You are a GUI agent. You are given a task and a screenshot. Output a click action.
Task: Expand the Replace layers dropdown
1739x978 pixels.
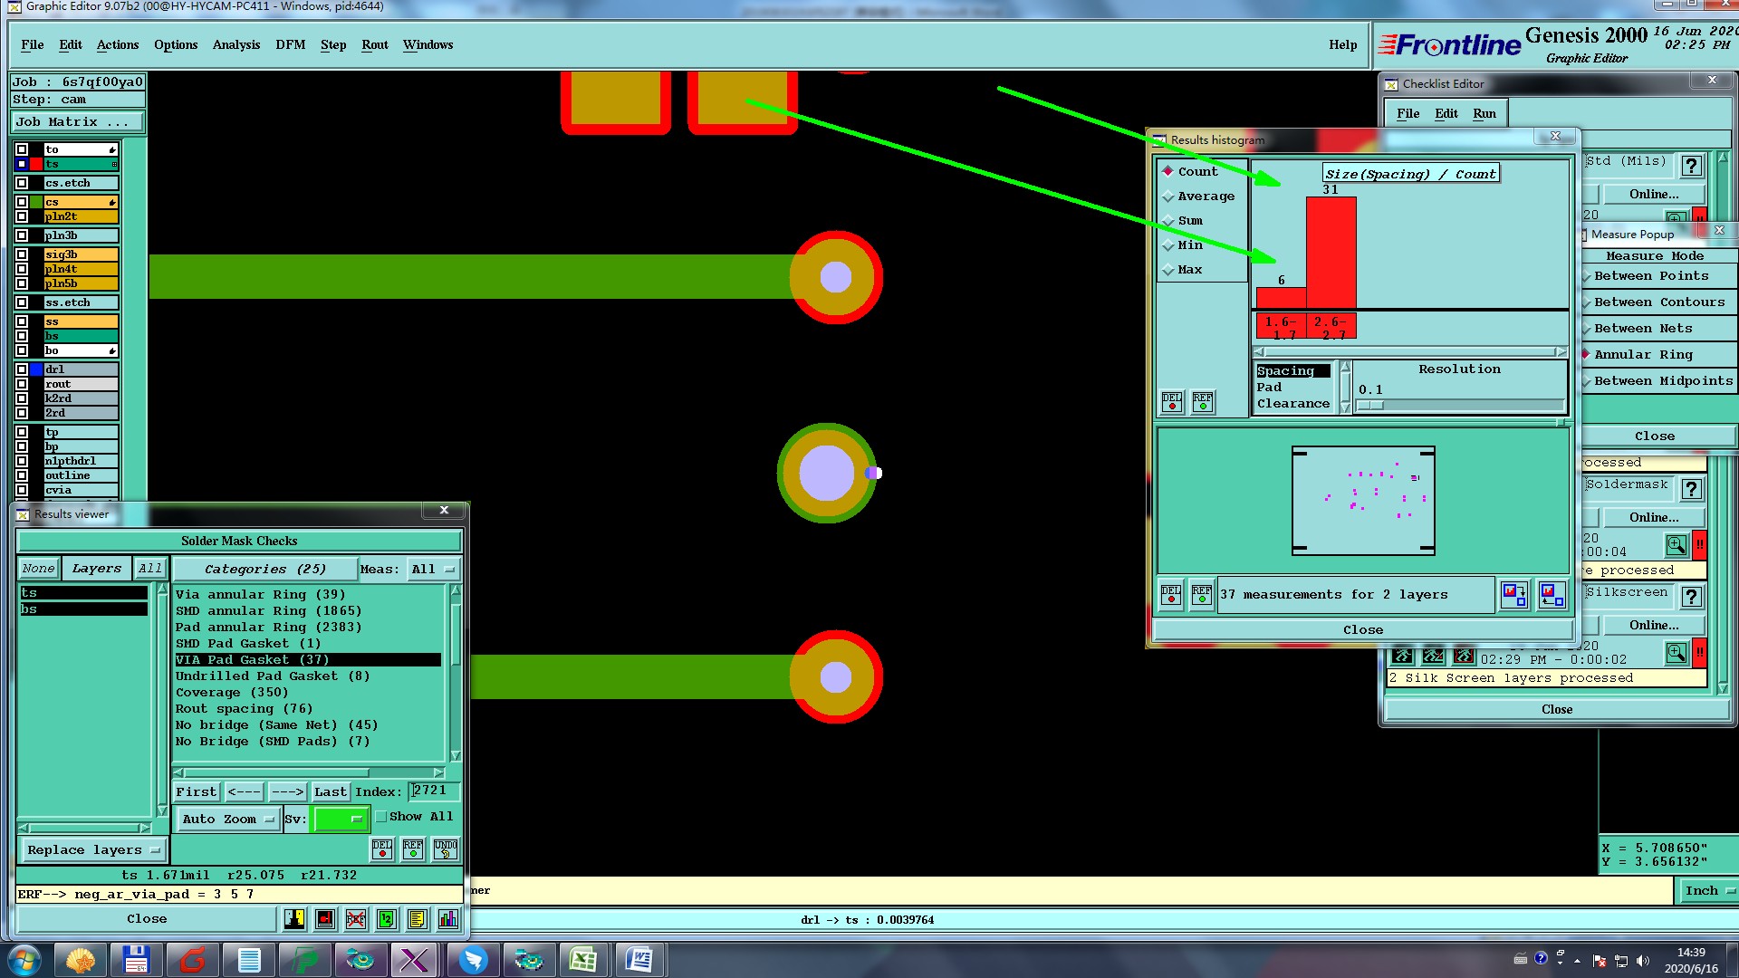tap(92, 850)
